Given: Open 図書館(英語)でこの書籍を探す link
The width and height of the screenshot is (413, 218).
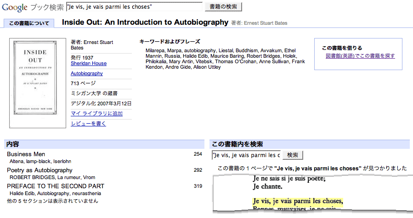Looking at the screenshot, I should click(x=360, y=56).
